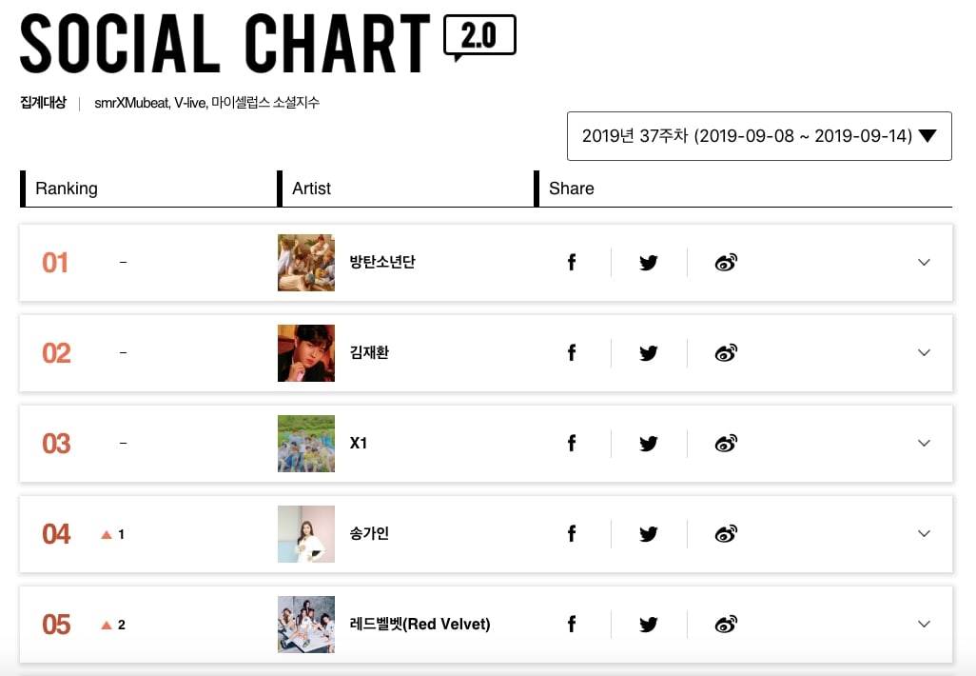Share X1 on Twitter
Viewport: 976px width, 676px height.
click(x=649, y=444)
